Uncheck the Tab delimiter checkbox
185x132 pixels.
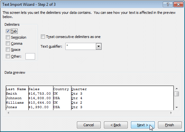(x=8, y=31)
